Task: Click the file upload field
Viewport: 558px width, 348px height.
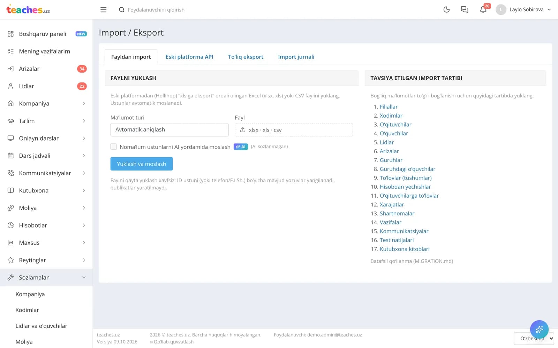Action: point(294,129)
